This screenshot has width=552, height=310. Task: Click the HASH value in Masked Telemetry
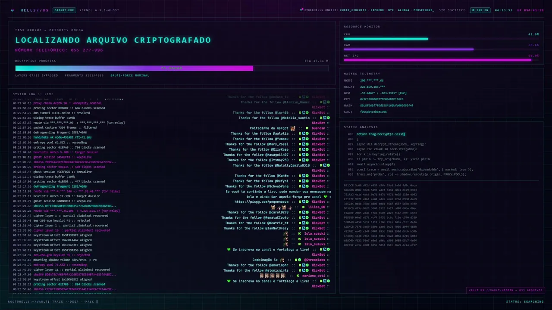click(386, 105)
